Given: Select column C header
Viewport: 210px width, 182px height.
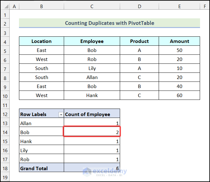Looking at the screenshot, I should (x=92, y=6).
